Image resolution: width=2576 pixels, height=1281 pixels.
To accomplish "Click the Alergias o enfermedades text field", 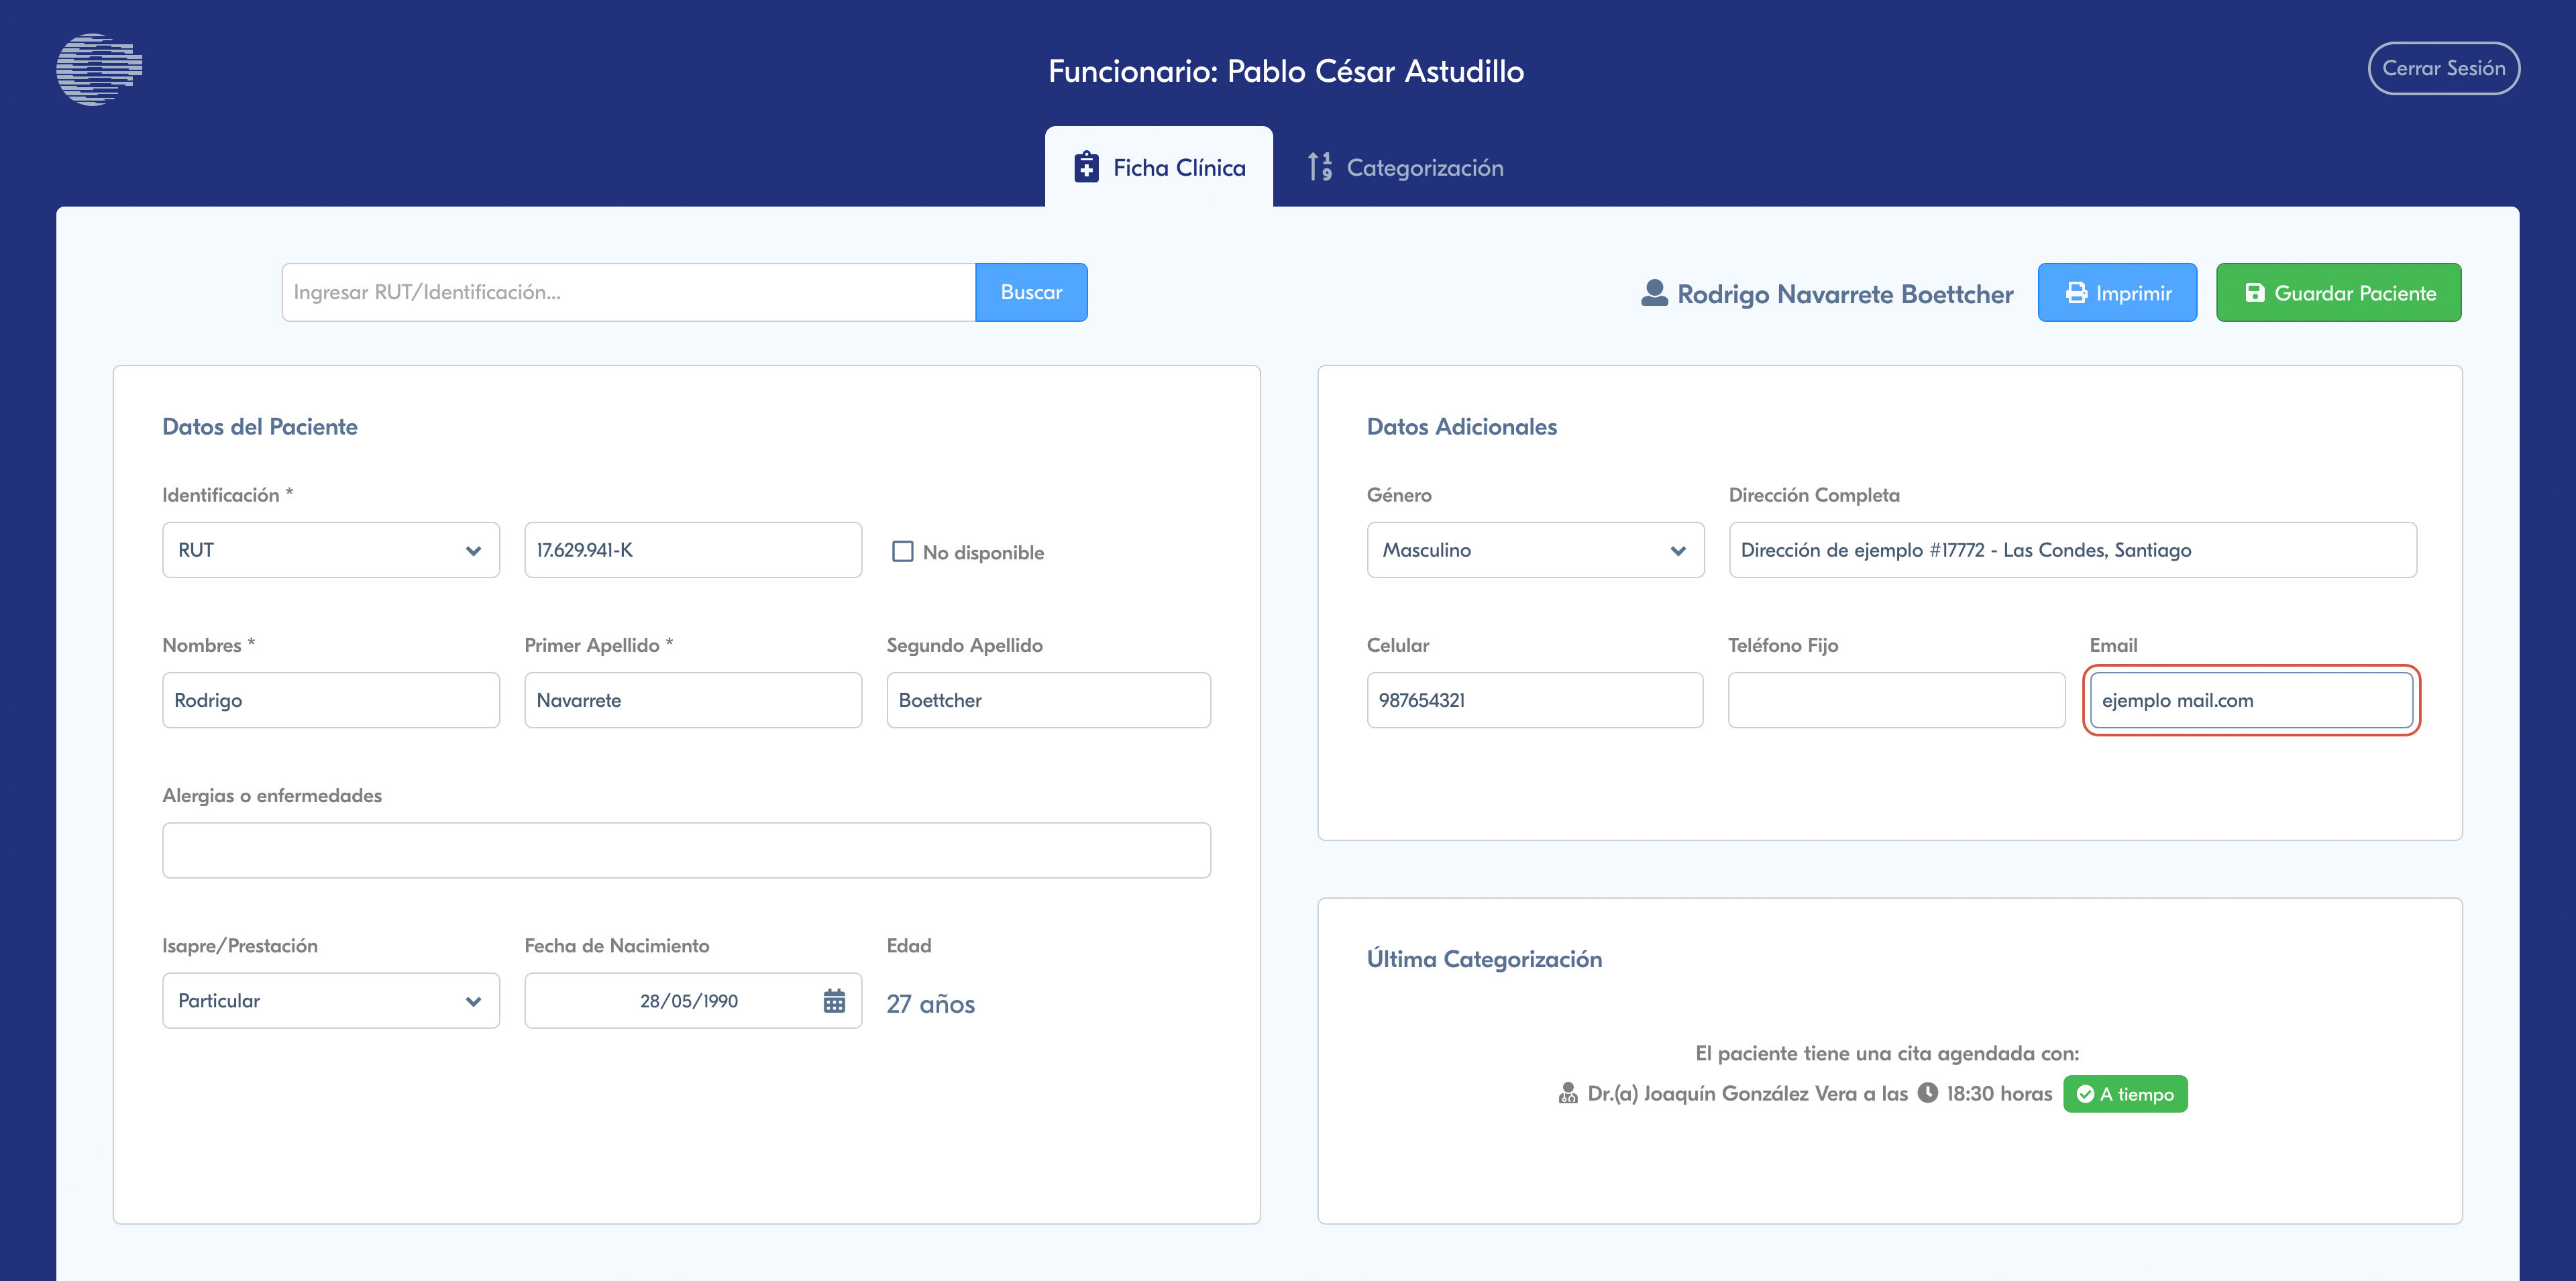I will point(686,850).
